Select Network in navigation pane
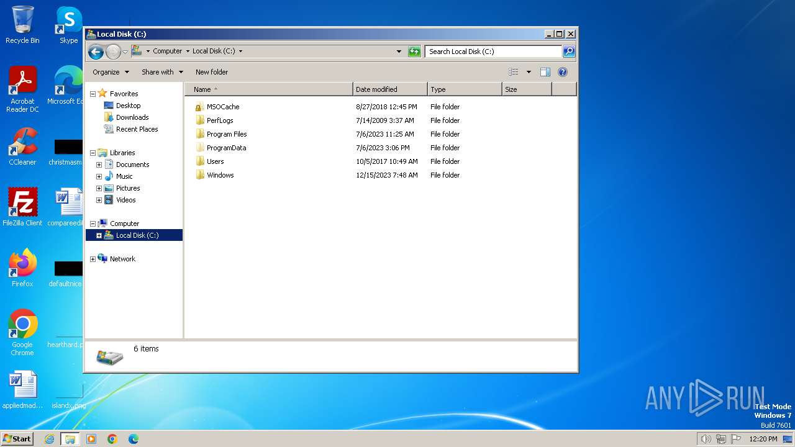This screenshot has width=795, height=447. pos(122,259)
